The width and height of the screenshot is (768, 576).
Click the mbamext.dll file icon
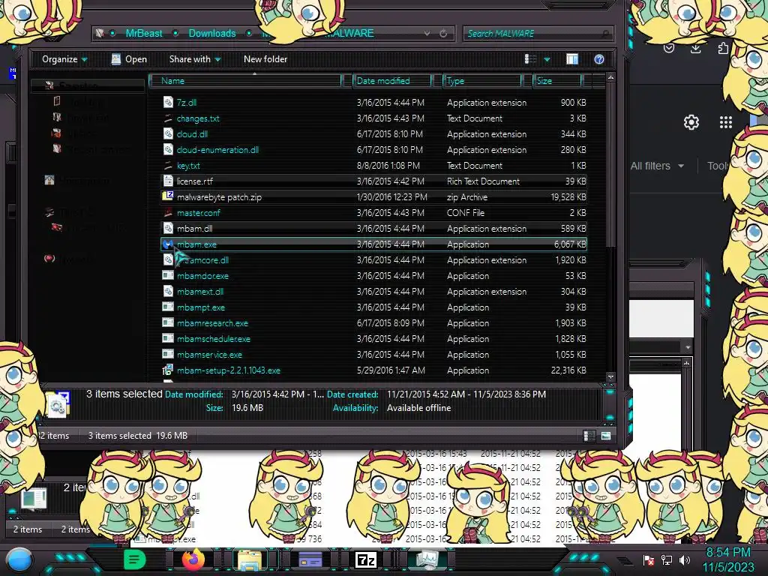click(x=168, y=292)
